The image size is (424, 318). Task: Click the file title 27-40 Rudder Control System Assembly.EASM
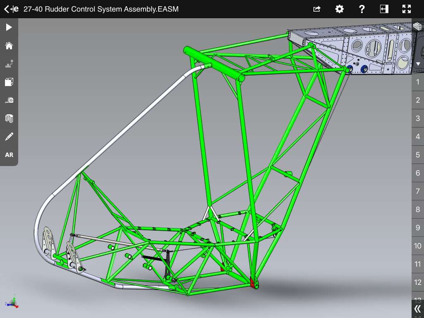pyautogui.click(x=101, y=9)
